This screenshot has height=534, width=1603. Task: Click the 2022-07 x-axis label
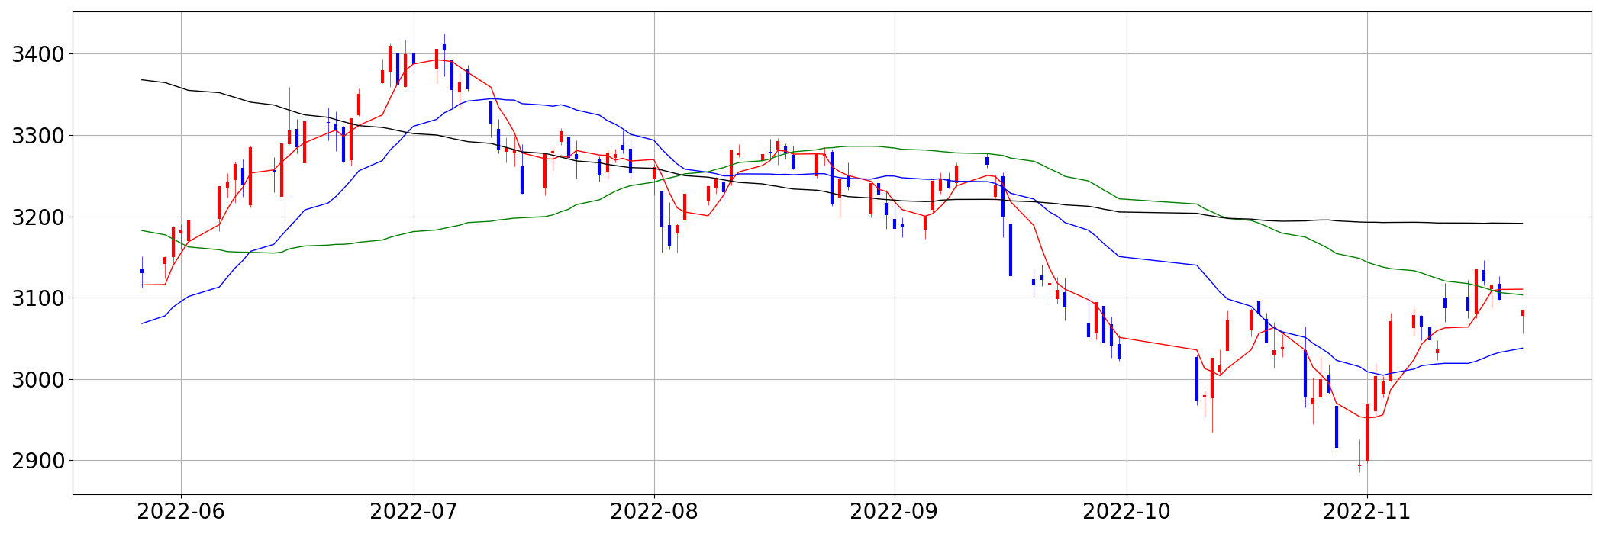tap(414, 512)
